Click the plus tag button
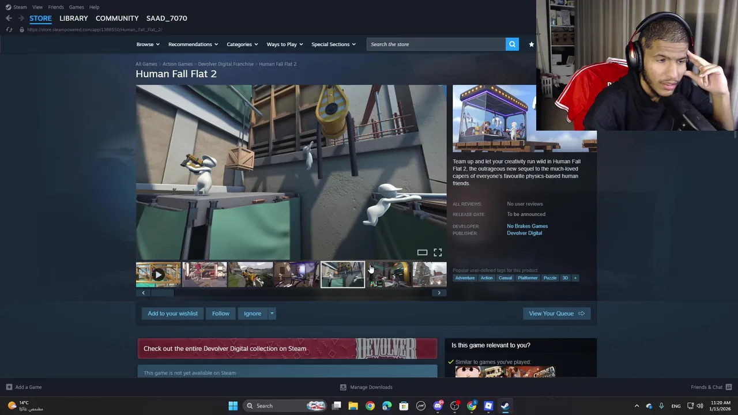738x415 pixels. [x=575, y=278]
